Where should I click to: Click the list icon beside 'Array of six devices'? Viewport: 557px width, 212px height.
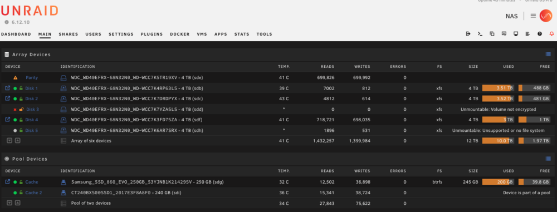pos(63,141)
